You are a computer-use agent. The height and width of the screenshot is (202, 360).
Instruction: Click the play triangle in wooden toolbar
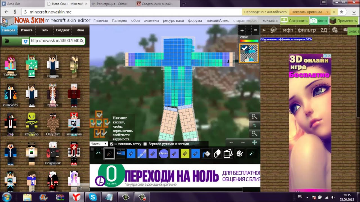pyautogui.click(x=264, y=30)
